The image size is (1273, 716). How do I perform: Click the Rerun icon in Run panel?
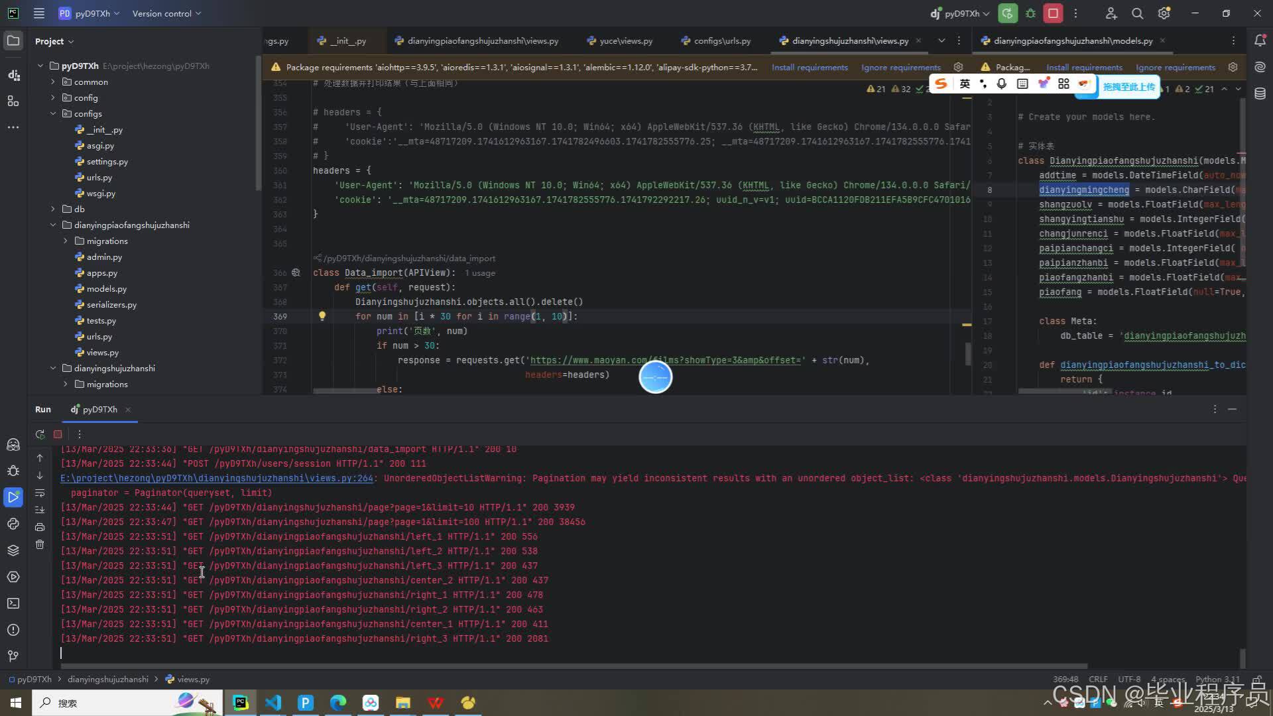point(40,434)
